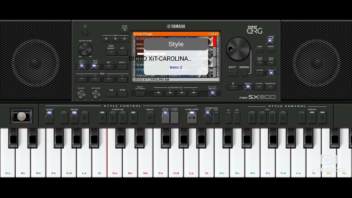Screen dimensions: 352x198
Task: Trigger PAD 1
Action: (x=82, y=80)
